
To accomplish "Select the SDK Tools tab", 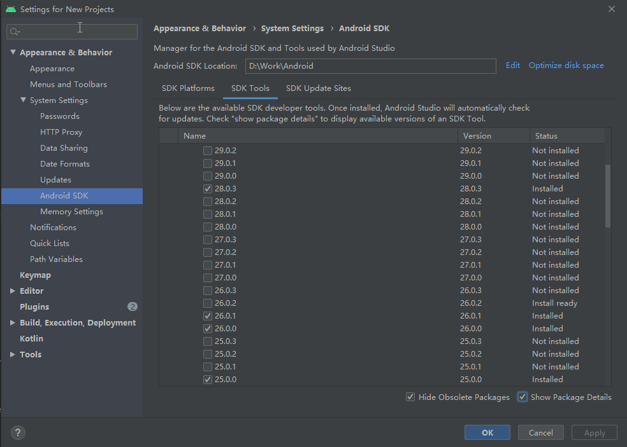I will click(250, 88).
